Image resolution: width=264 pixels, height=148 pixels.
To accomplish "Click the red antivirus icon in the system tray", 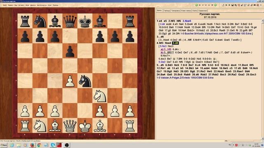I will (236, 145).
